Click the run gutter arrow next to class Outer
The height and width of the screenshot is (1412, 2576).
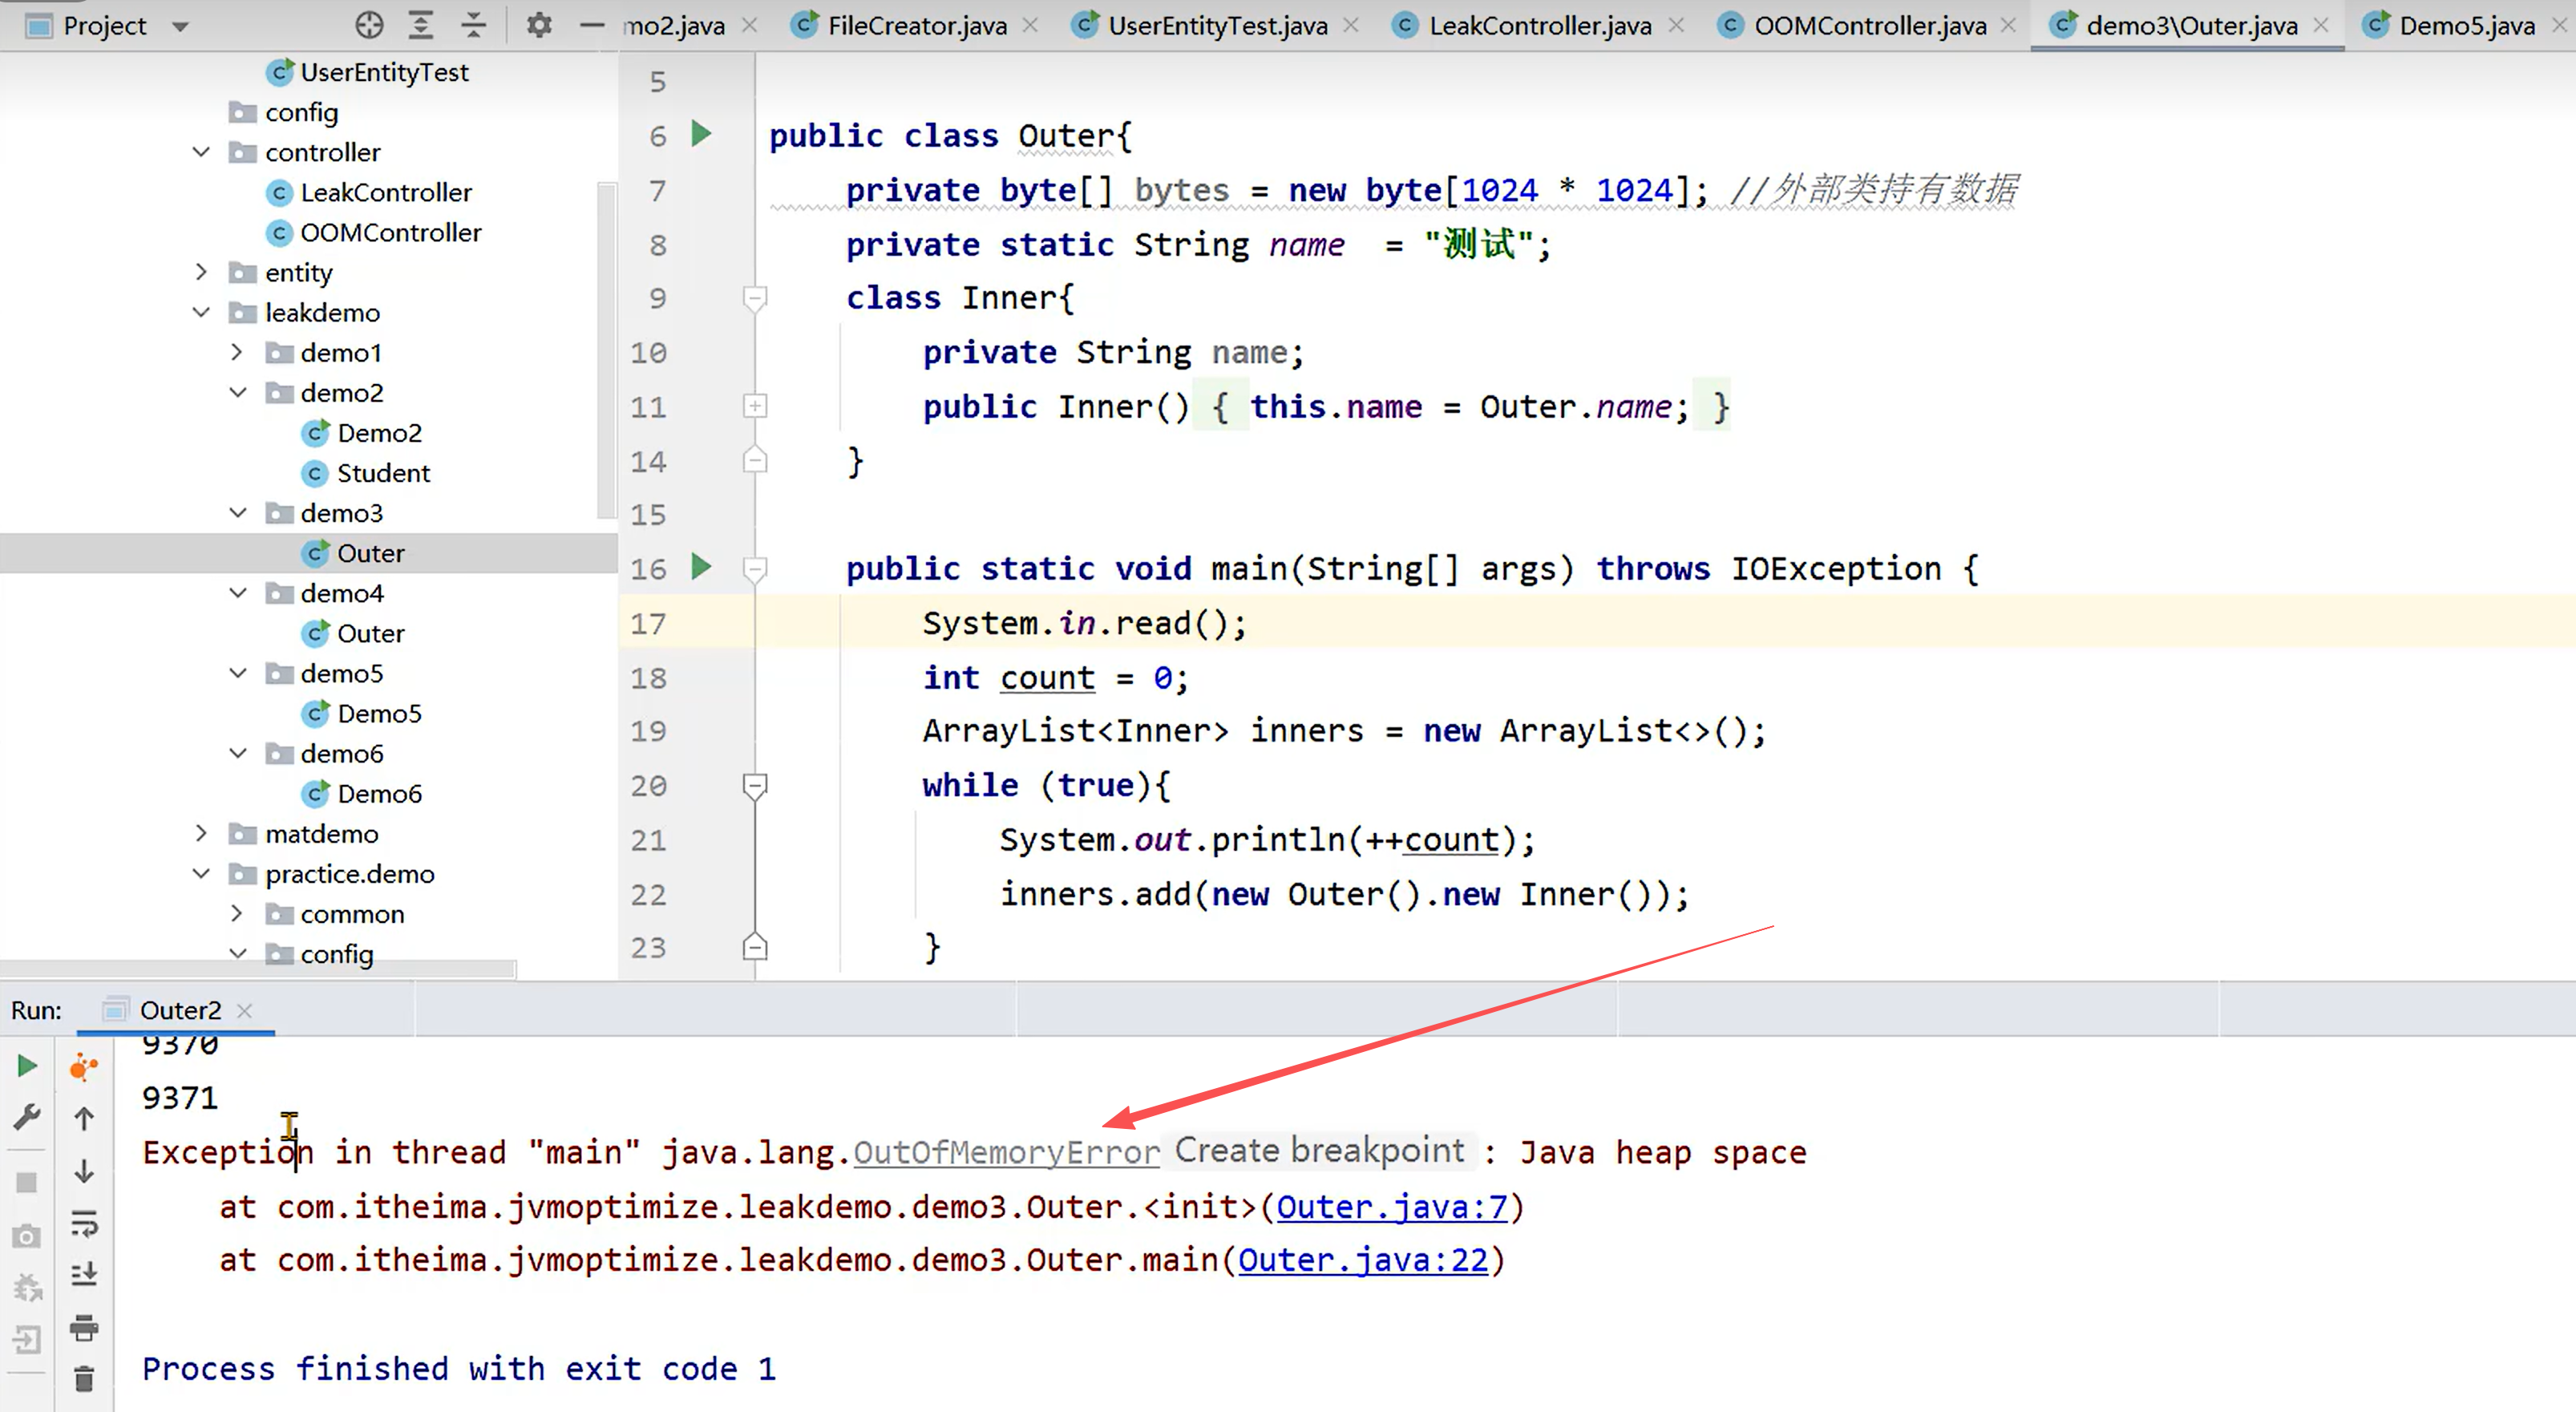point(701,133)
